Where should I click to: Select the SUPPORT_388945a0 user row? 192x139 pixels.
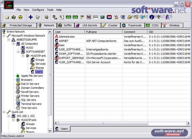tap(122, 58)
